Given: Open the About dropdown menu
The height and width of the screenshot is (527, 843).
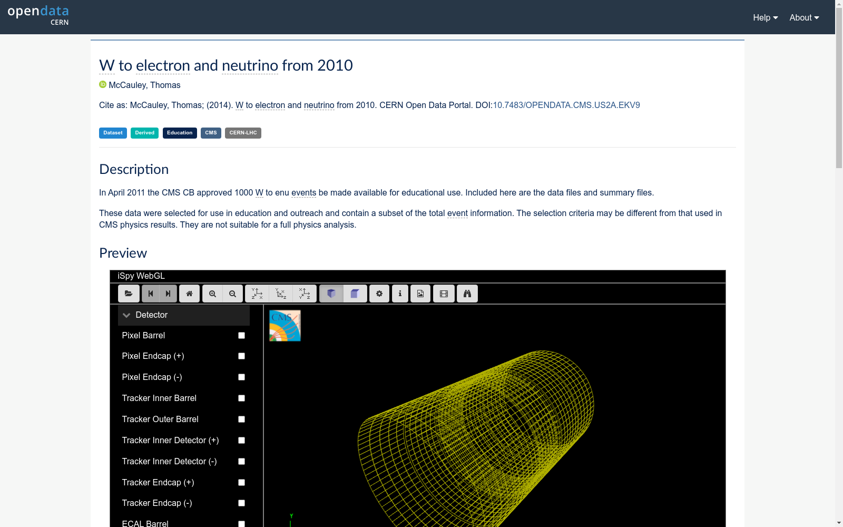Looking at the screenshot, I should [805, 17].
